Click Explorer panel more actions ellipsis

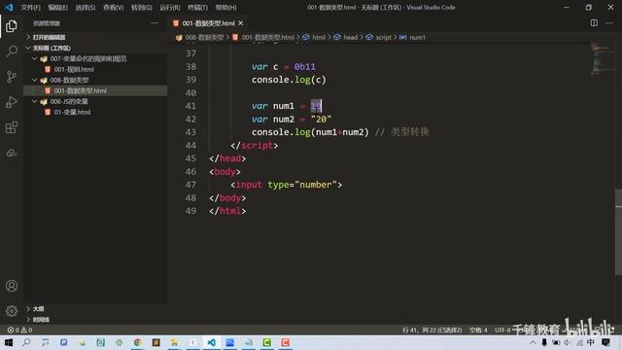pyautogui.click(x=155, y=23)
